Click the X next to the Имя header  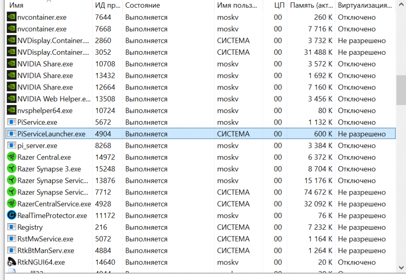[50, 2]
